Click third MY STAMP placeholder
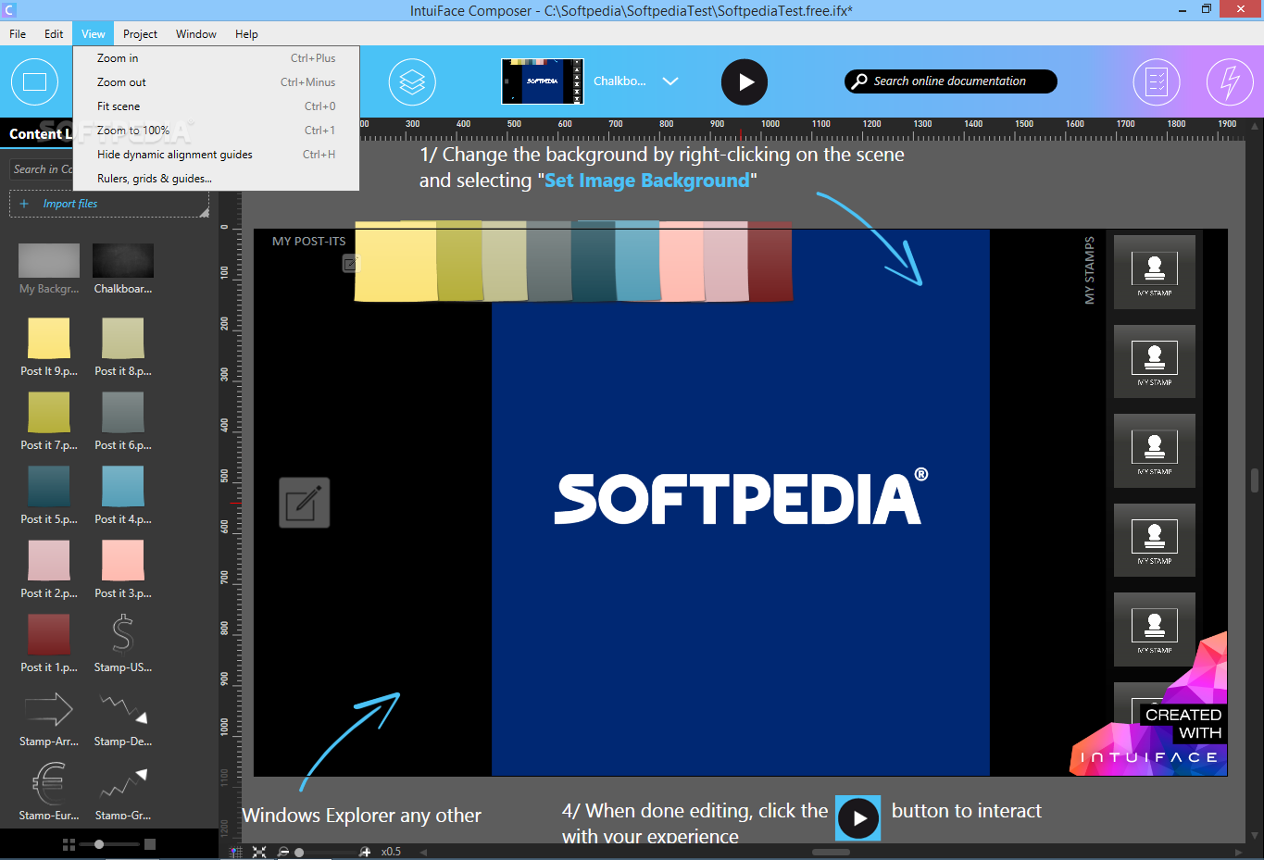This screenshot has width=1264, height=860. point(1155,451)
